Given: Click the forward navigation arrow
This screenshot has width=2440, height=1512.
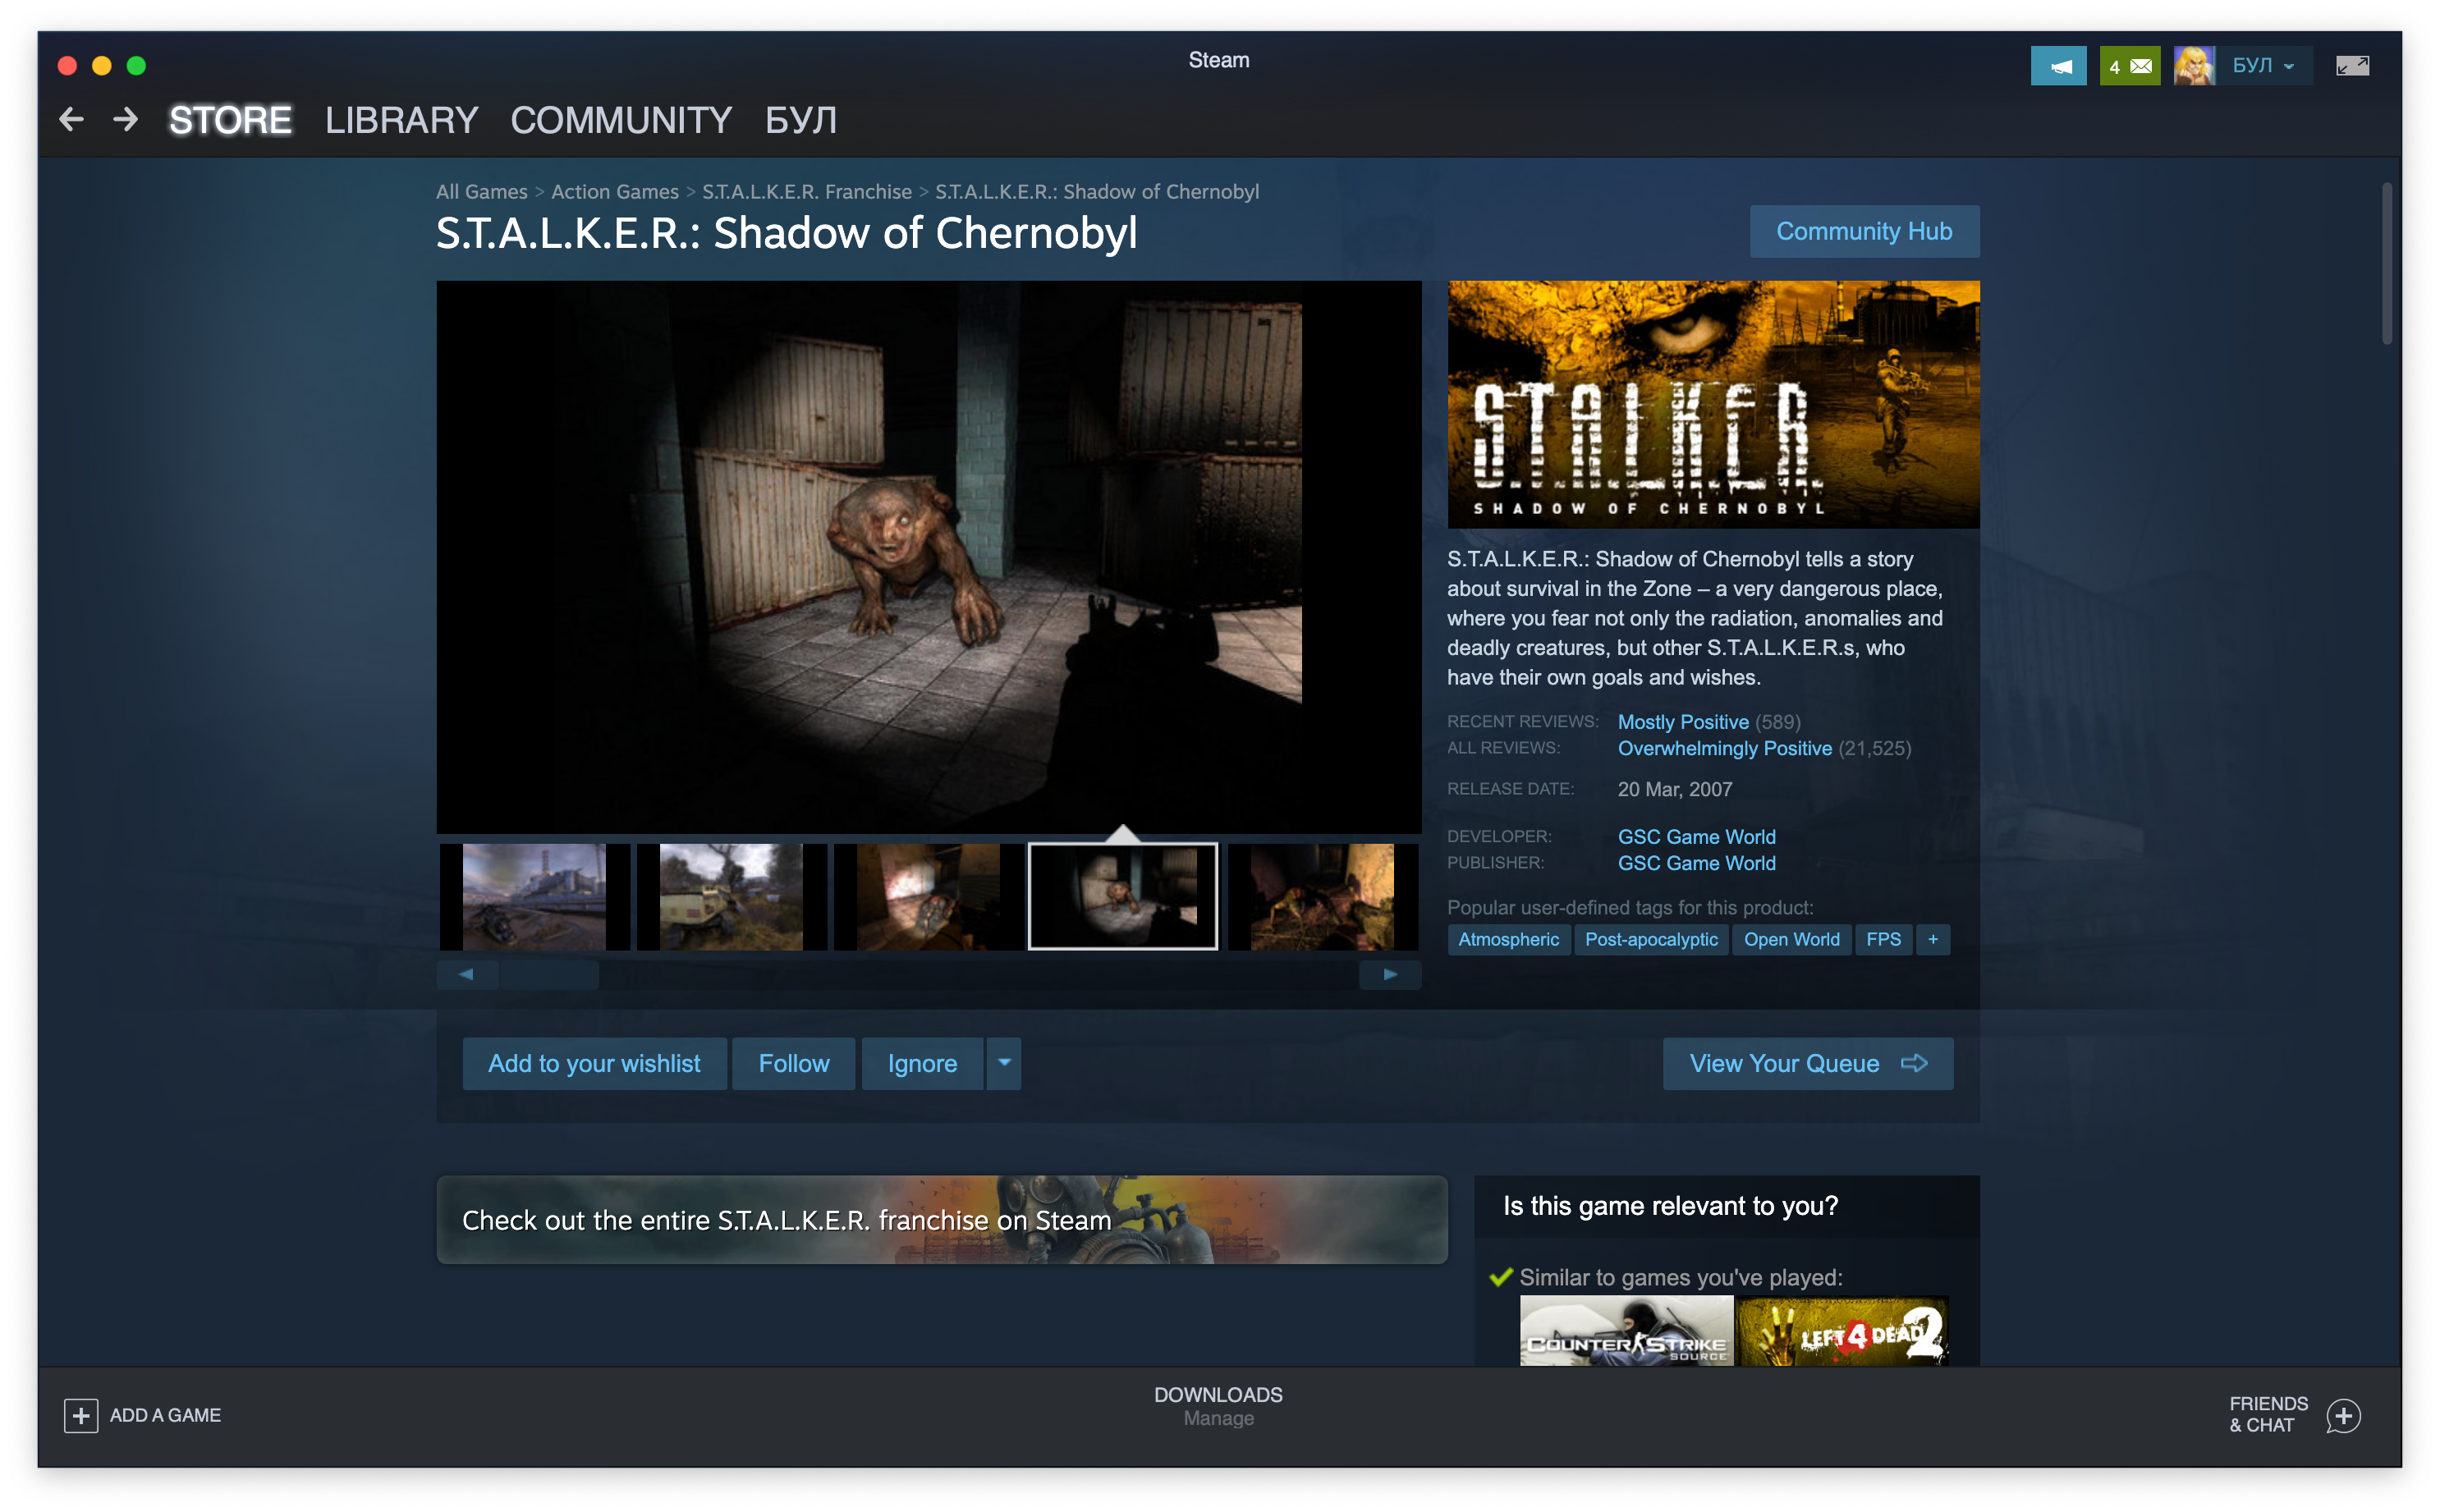Looking at the screenshot, I should tap(126, 120).
